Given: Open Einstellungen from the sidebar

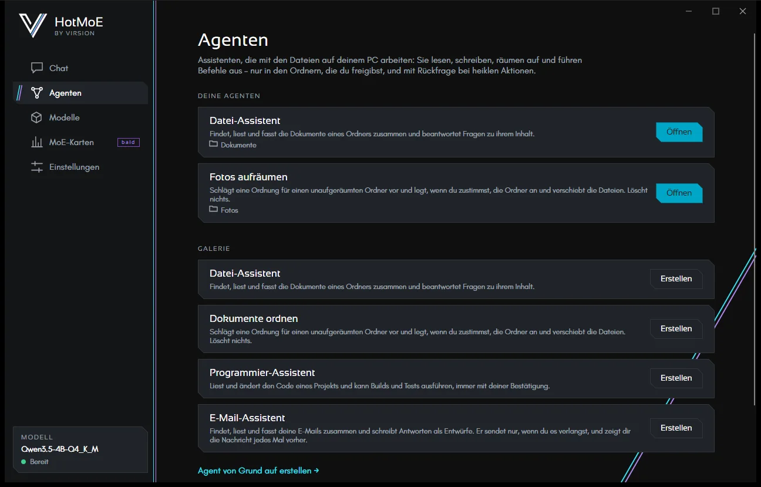Looking at the screenshot, I should [80, 167].
